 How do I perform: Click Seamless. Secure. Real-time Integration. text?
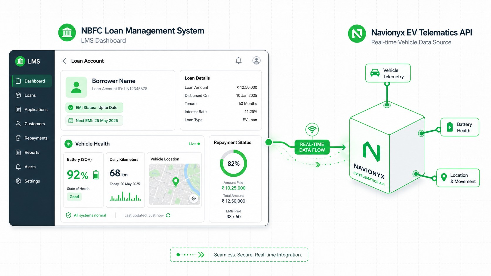(x=258, y=255)
